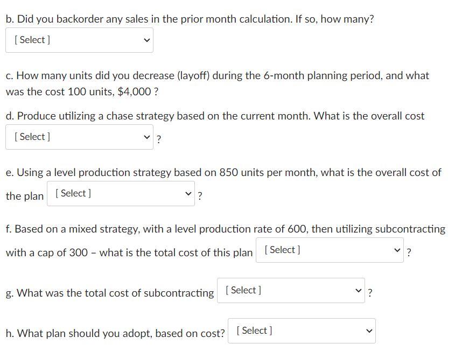Click the question mark after question d dropdown
The width and height of the screenshot is (455, 358).
pyautogui.click(x=159, y=139)
